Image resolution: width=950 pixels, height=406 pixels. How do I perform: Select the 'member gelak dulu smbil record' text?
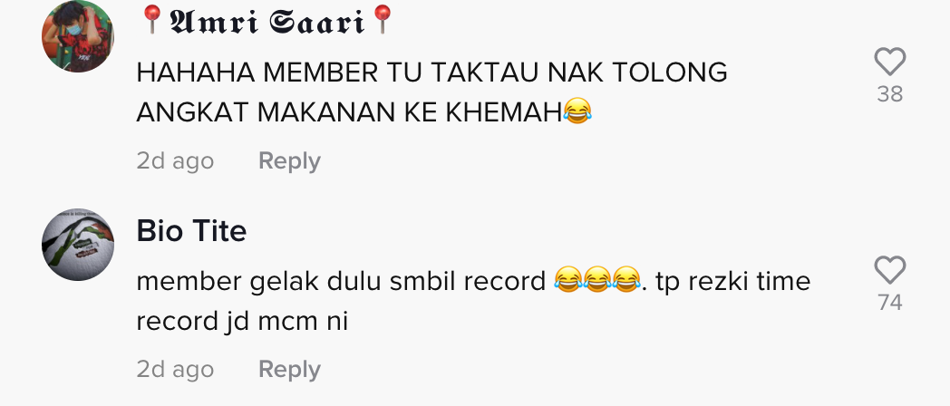341,281
